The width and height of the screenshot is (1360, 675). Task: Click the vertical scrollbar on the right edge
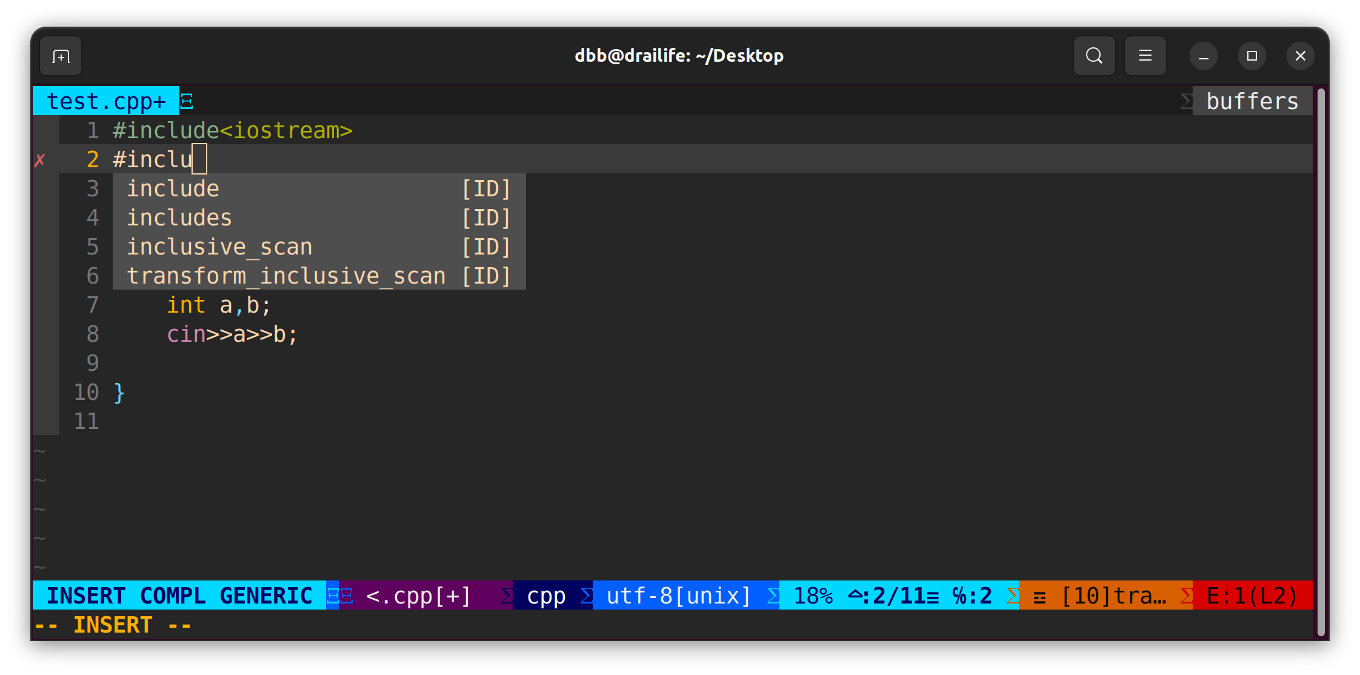pos(1321,364)
